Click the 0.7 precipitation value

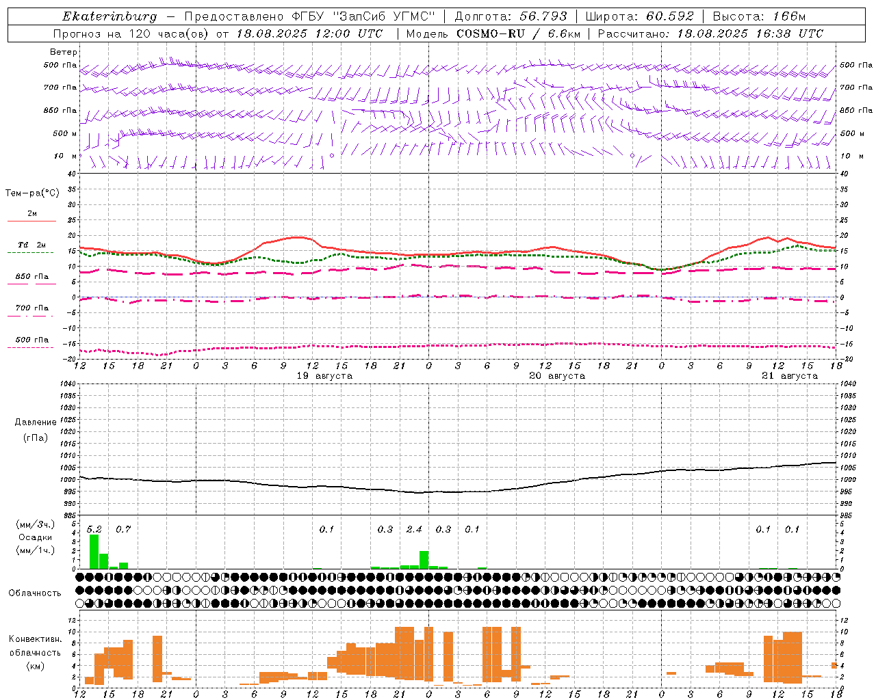(123, 529)
